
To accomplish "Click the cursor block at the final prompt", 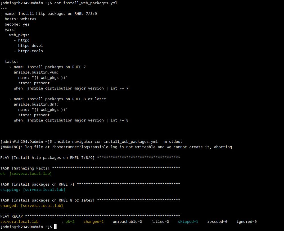I will pyautogui.click(x=55, y=227).
